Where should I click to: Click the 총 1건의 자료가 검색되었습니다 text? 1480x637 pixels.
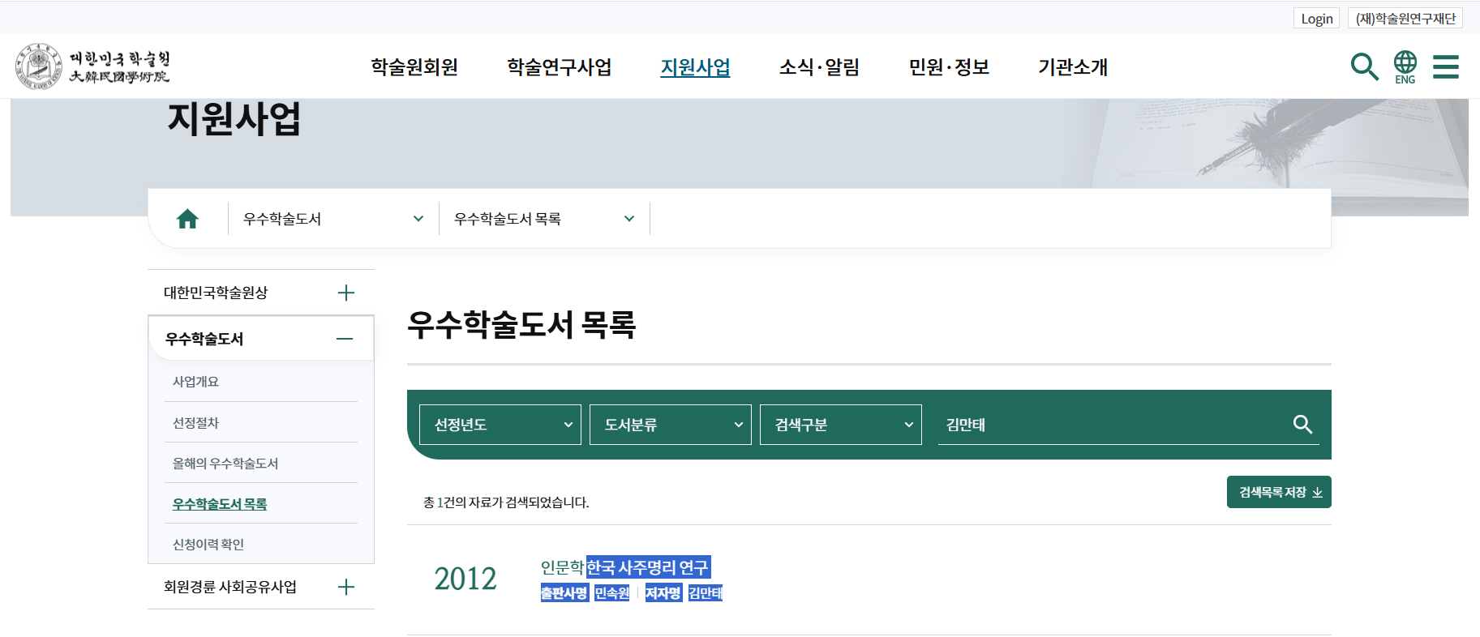[x=506, y=502]
